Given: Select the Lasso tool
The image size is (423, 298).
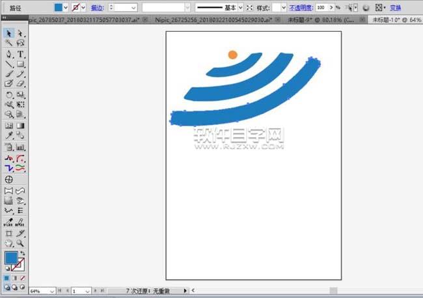Looking at the screenshot, I should pos(20,43).
